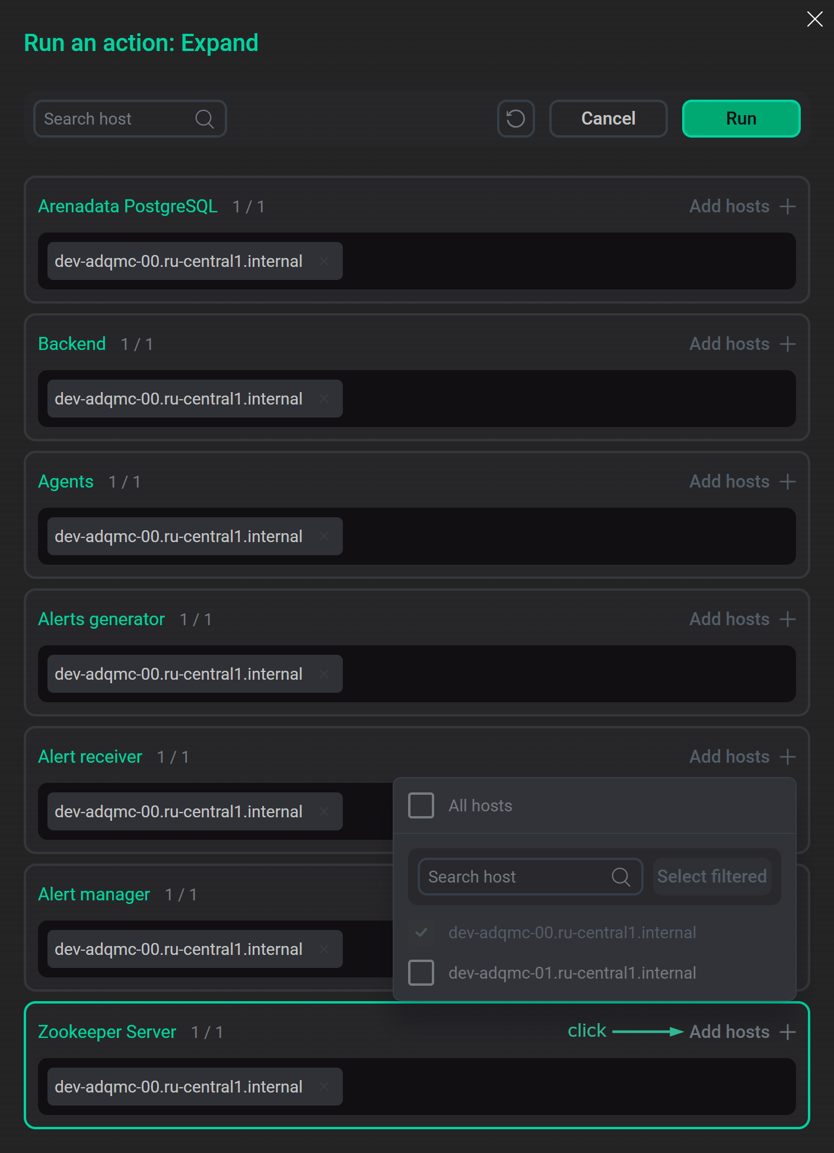The width and height of the screenshot is (834, 1153).
Task: Click Add hosts plus icon for Arenadata PostgreSQL
Action: tap(788, 206)
